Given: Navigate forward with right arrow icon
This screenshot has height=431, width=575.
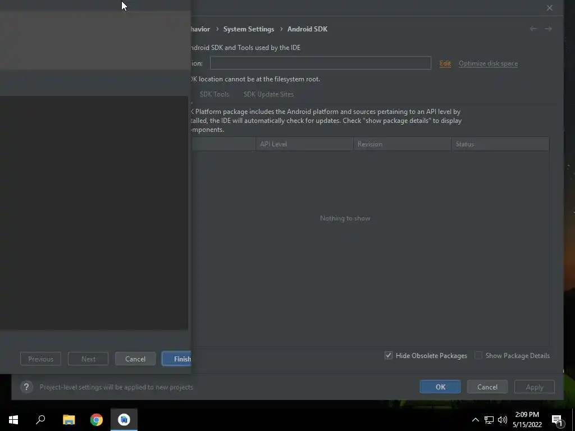Looking at the screenshot, I should pyautogui.click(x=548, y=29).
